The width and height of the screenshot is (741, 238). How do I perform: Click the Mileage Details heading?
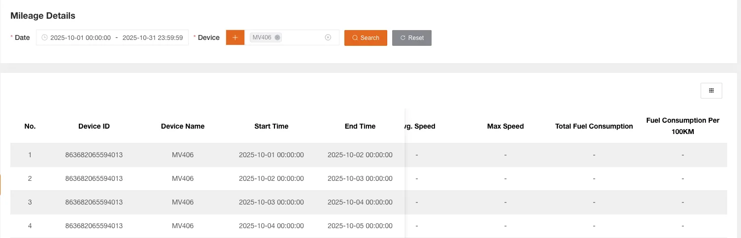43,16
